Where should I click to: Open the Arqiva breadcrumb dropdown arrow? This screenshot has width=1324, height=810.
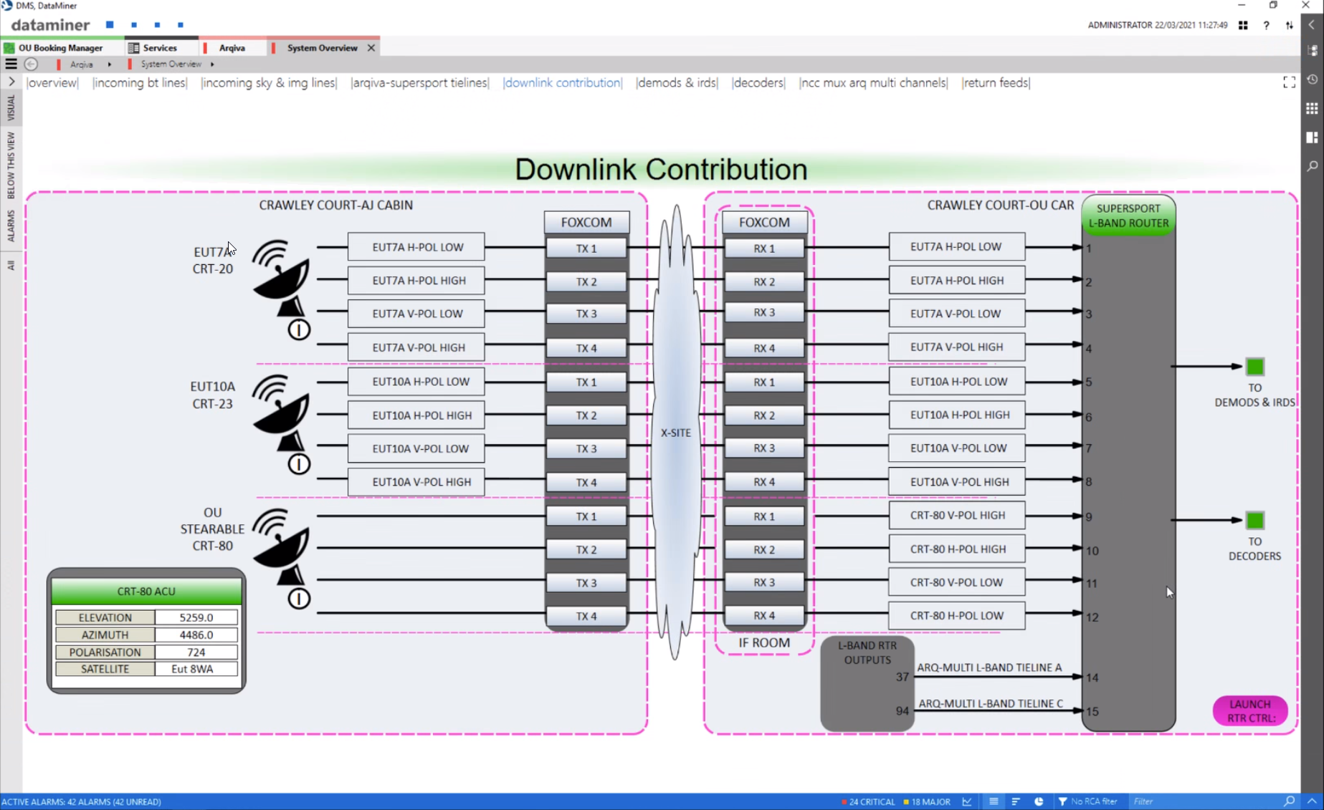(109, 64)
